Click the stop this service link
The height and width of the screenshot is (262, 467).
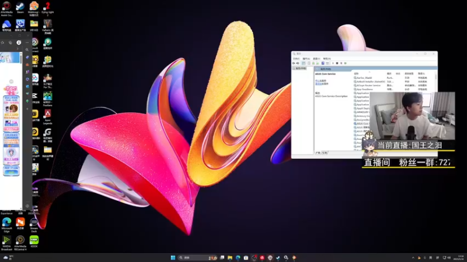(320, 81)
